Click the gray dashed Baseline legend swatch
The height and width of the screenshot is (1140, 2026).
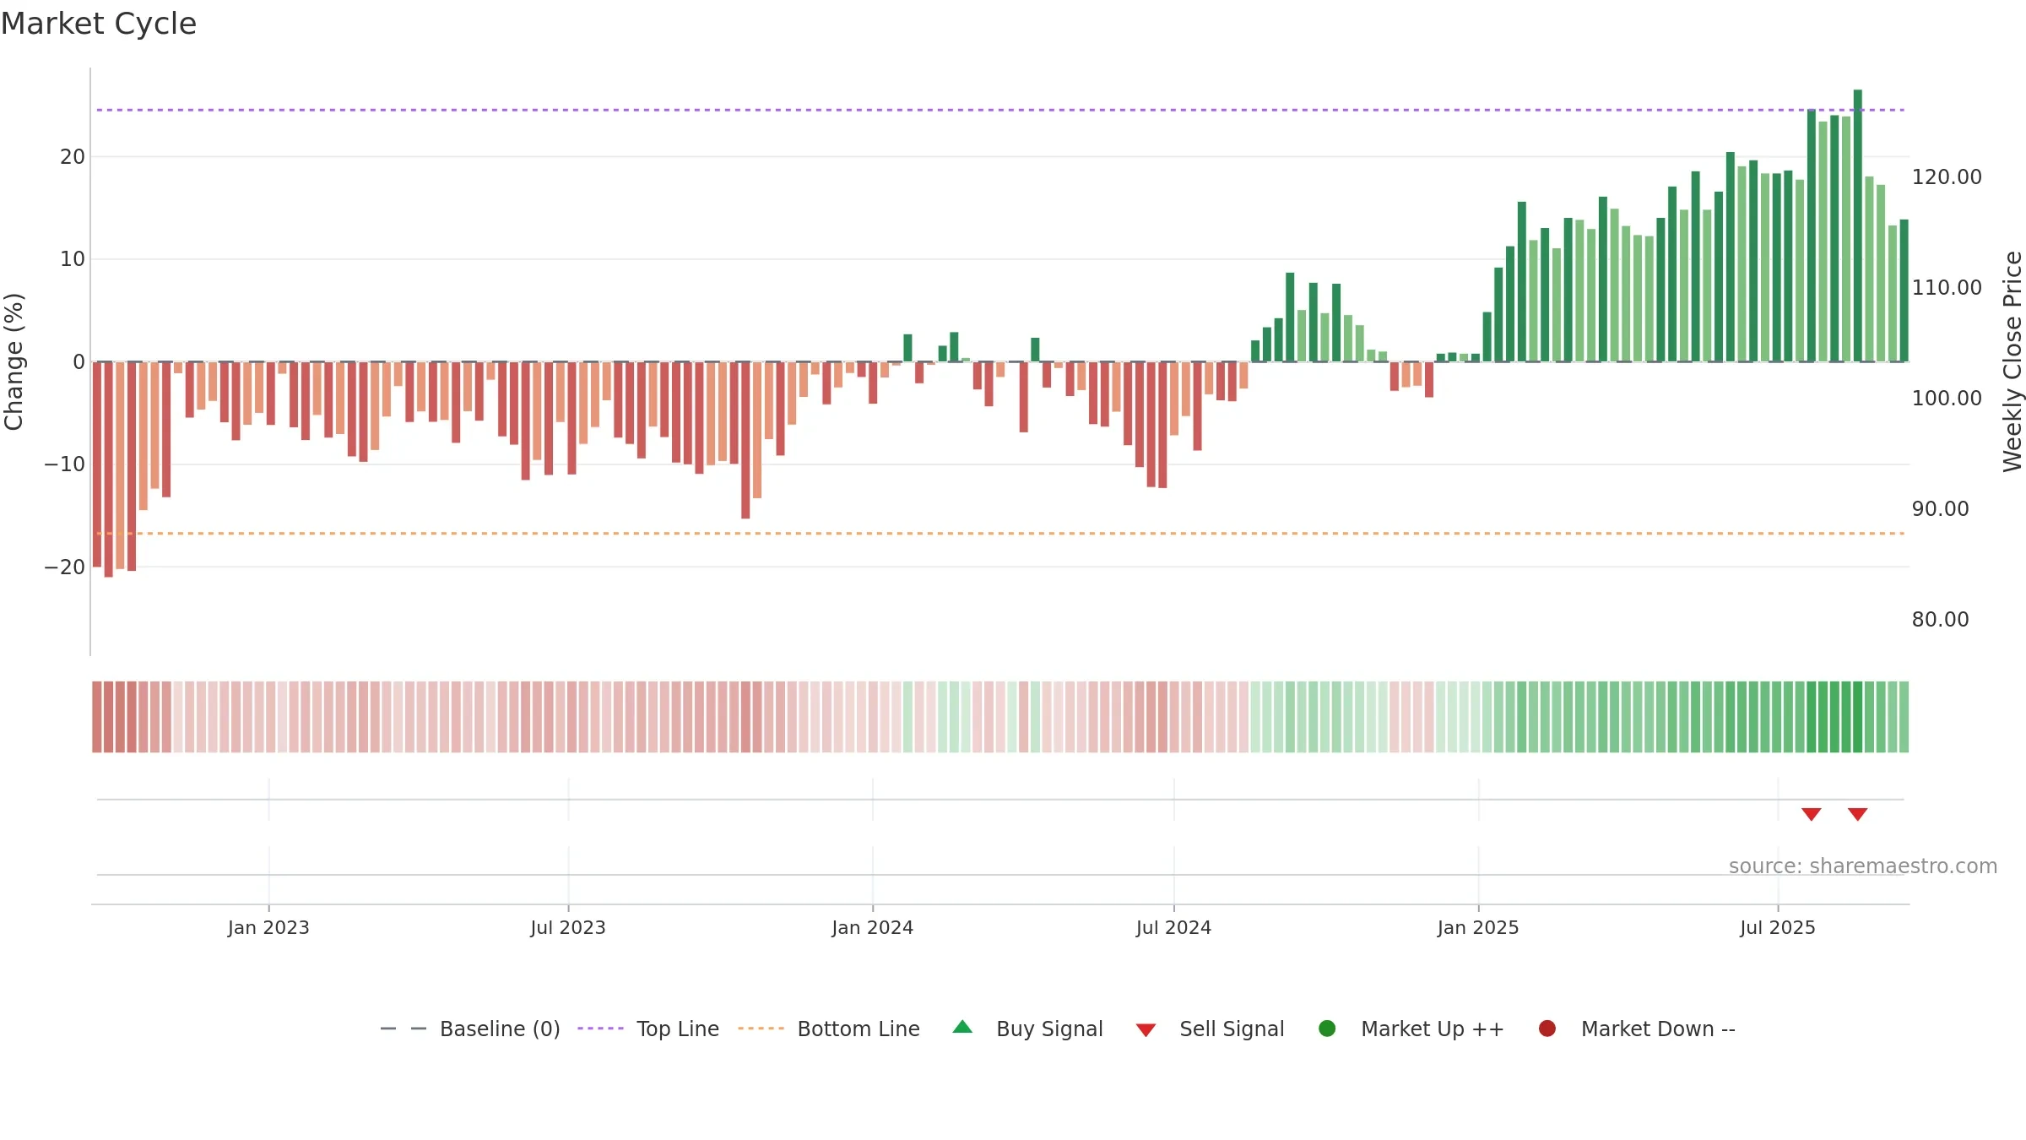pyautogui.click(x=404, y=1029)
